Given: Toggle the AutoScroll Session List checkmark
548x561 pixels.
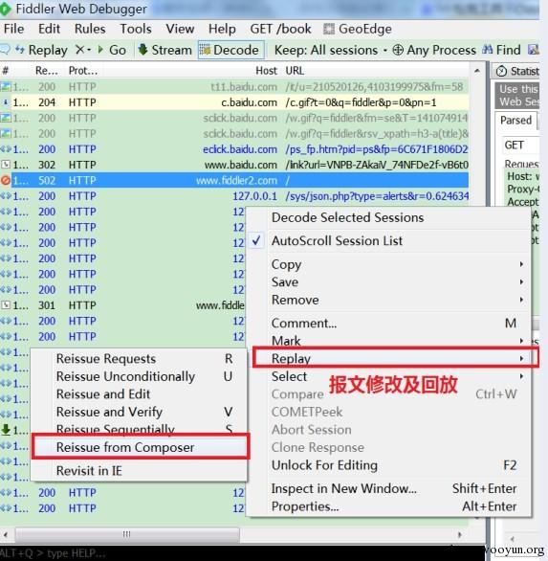Looking at the screenshot, I should [256, 241].
